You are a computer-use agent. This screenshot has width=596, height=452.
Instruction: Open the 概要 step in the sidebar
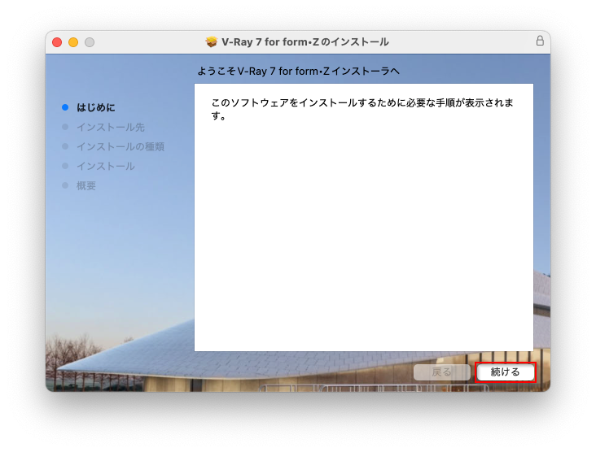click(86, 185)
